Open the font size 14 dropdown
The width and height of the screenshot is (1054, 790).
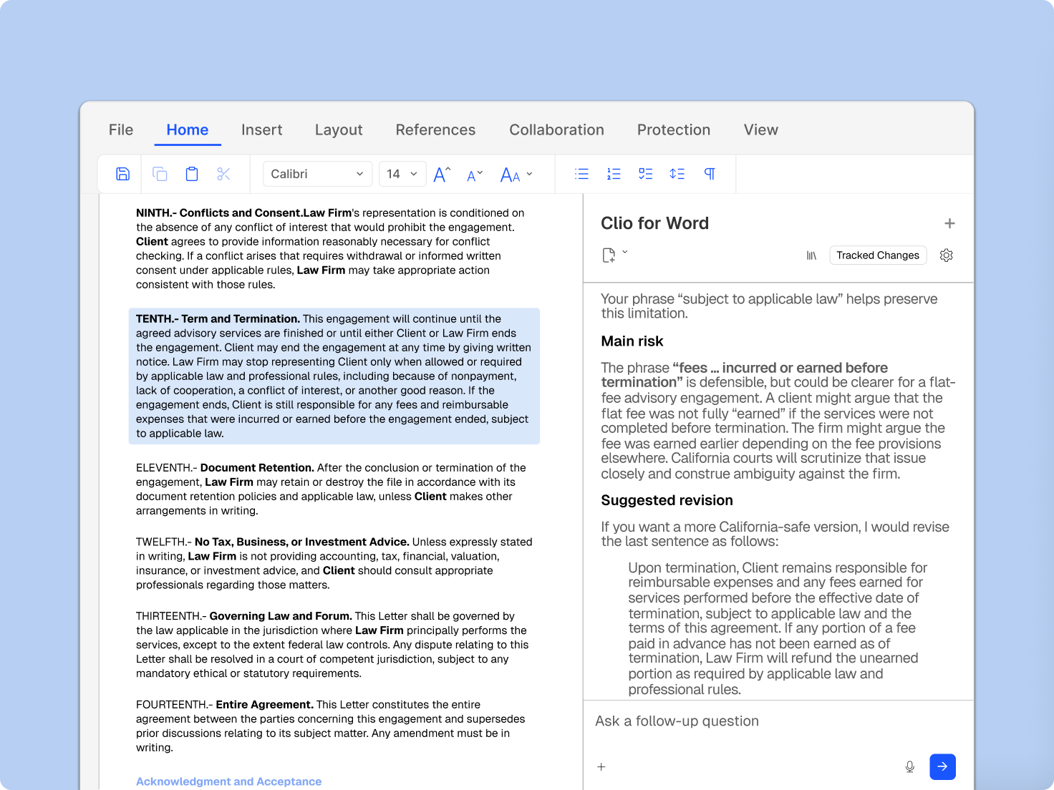coord(402,174)
